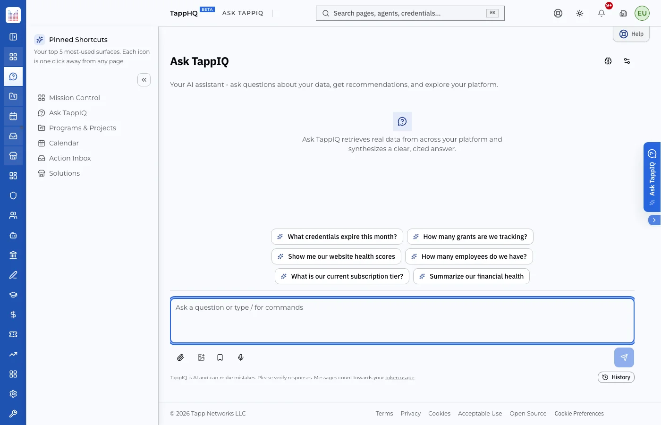The height and width of the screenshot is (425, 661).
Task: Click the bookmark icon below input
Action: [220, 357]
